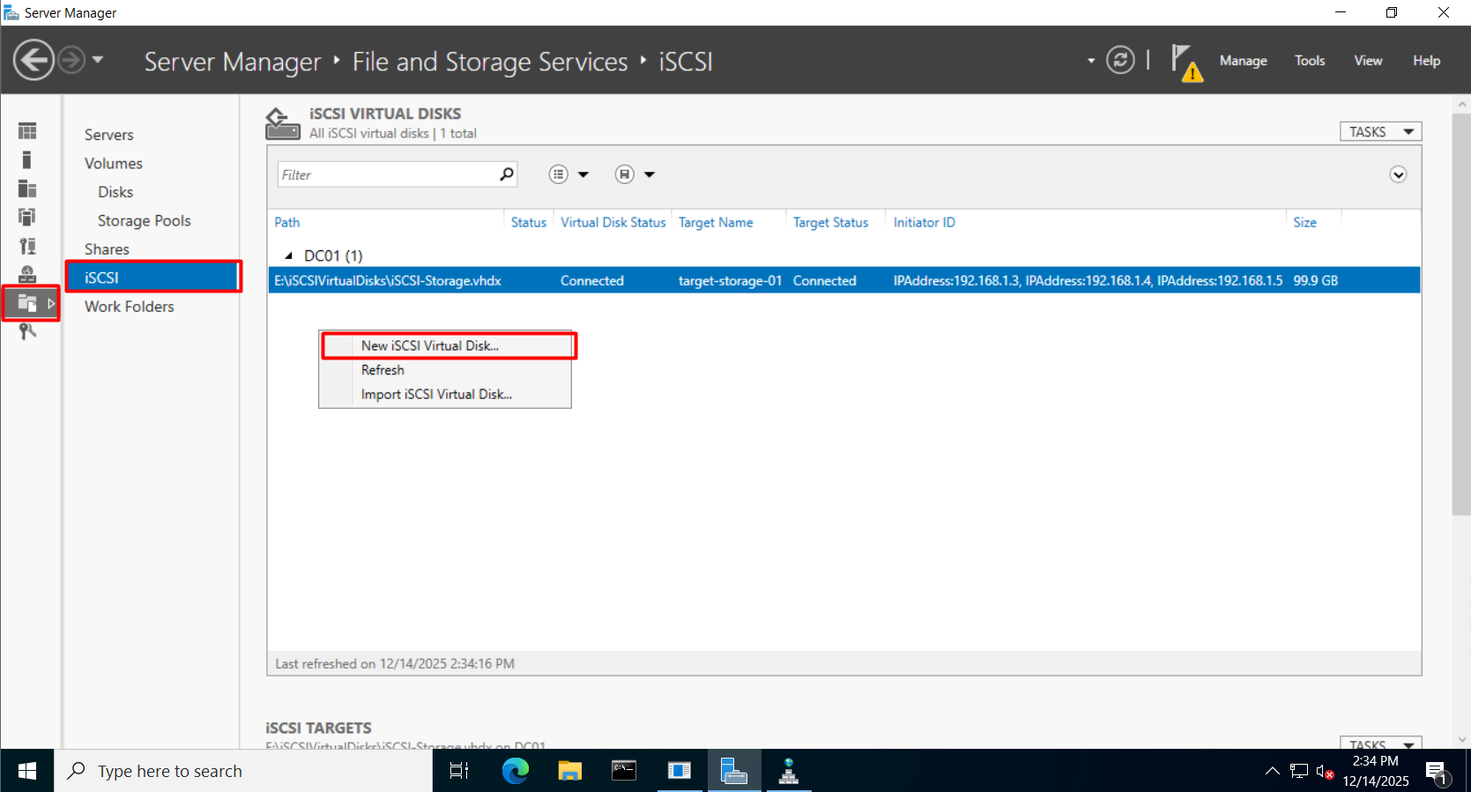Open Work Folders page
This screenshot has height=792, width=1471.
point(130,307)
